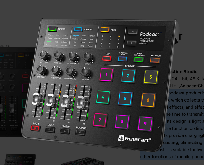Select the 'Female' voice effect

tap(83, 39)
